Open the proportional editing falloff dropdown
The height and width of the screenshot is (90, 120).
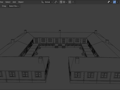click(74, 2)
